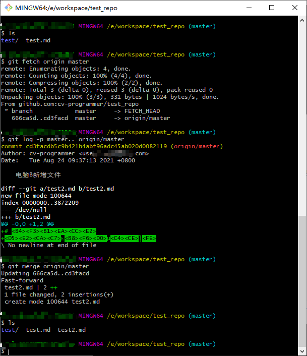This screenshot has width=307, height=356.
Task: Click test2.md in the last ls output
Action: (71, 330)
